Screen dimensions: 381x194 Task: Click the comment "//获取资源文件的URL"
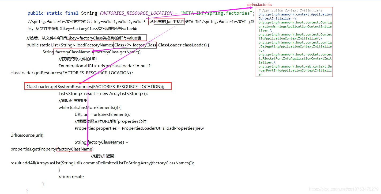(78, 59)
